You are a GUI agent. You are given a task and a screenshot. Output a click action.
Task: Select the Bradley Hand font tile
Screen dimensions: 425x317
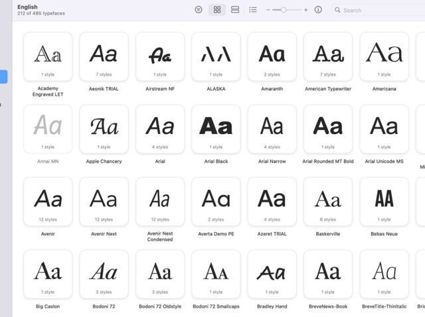click(x=272, y=273)
